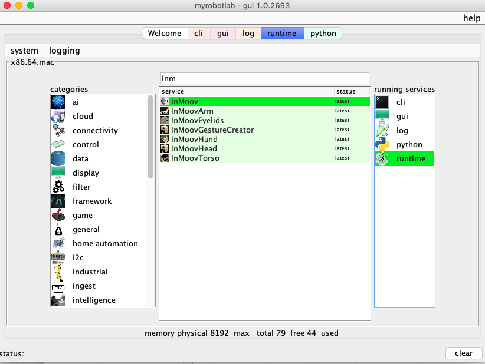Click the data category database icon
Image resolution: width=485 pixels, height=364 pixels.
(58, 158)
